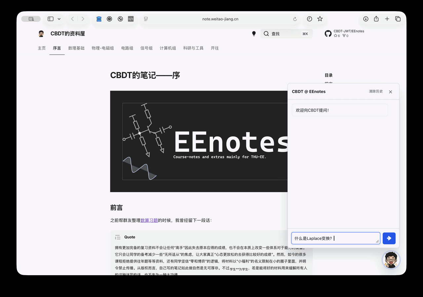
Task: Open the sidebar options dropdown arrow
Action: [x=59, y=19]
